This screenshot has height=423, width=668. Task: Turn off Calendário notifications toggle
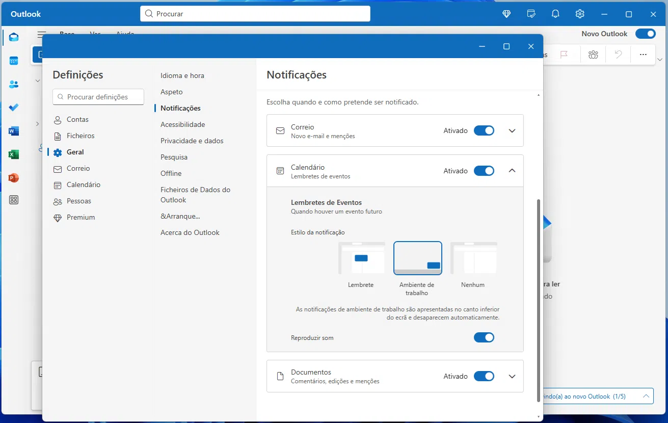[484, 171]
